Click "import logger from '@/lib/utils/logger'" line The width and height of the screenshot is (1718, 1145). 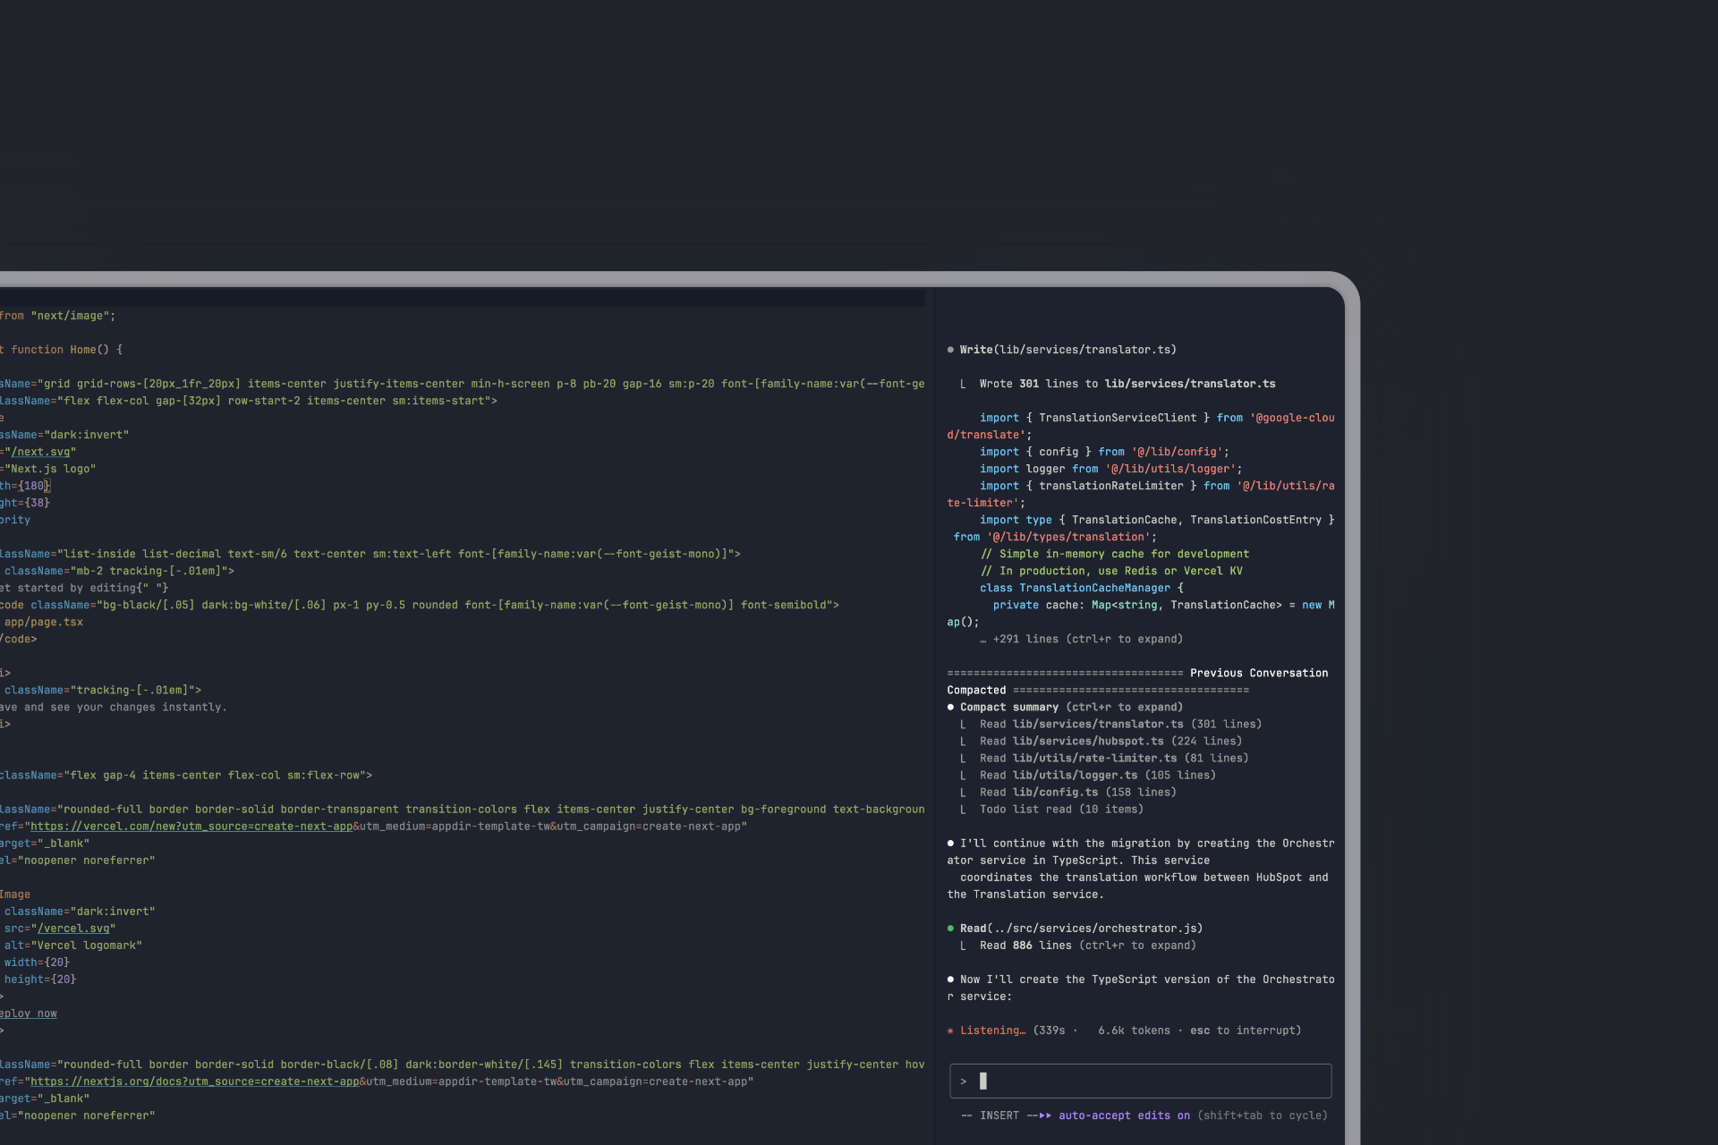(1110, 469)
